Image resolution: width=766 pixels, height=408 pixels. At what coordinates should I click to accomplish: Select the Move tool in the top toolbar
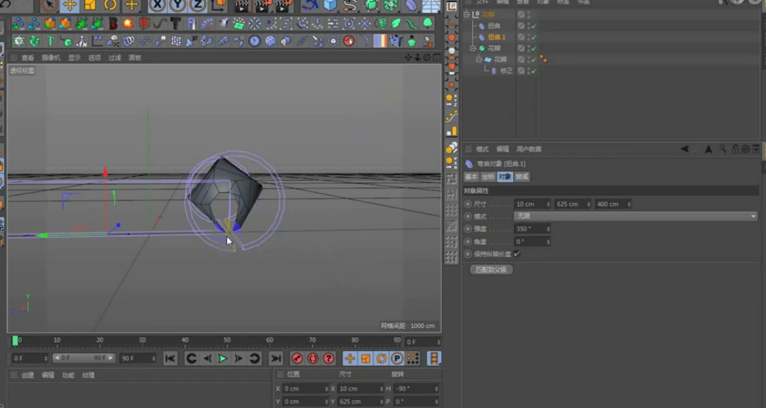coord(69,5)
